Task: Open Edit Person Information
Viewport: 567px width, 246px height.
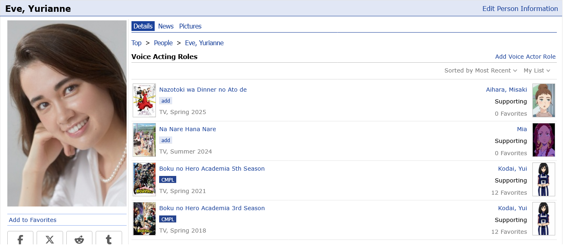Action: click(520, 9)
